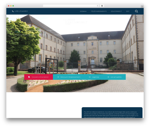Open the TÉLÉCHARGEMENTS menu link
Screen dimensions: 150x127
99,11
